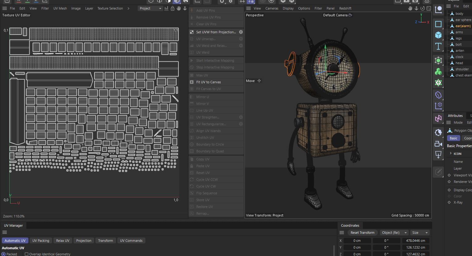Add a Cube primitive from side palette
The height and width of the screenshot is (256, 472).
(x=438, y=35)
